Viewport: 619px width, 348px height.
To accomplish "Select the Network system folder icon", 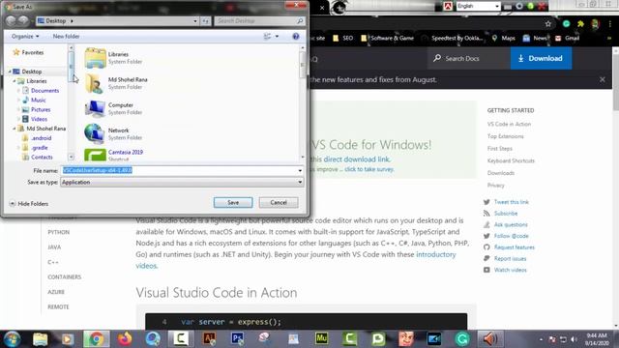I will 95,133.
